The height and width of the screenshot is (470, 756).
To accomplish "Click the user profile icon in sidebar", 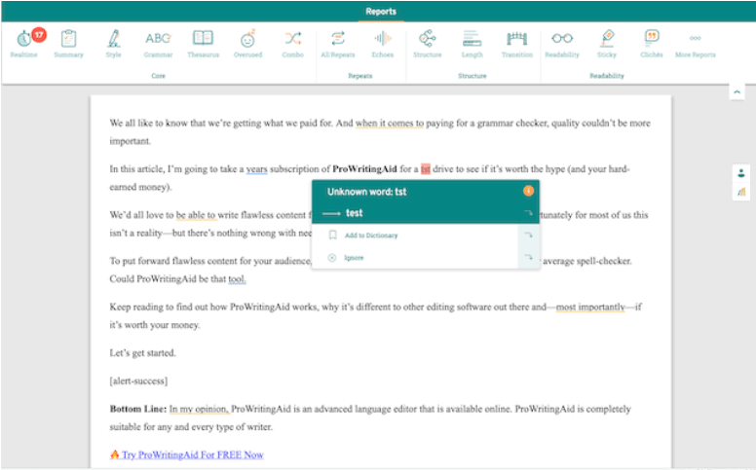I will coord(741,173).
